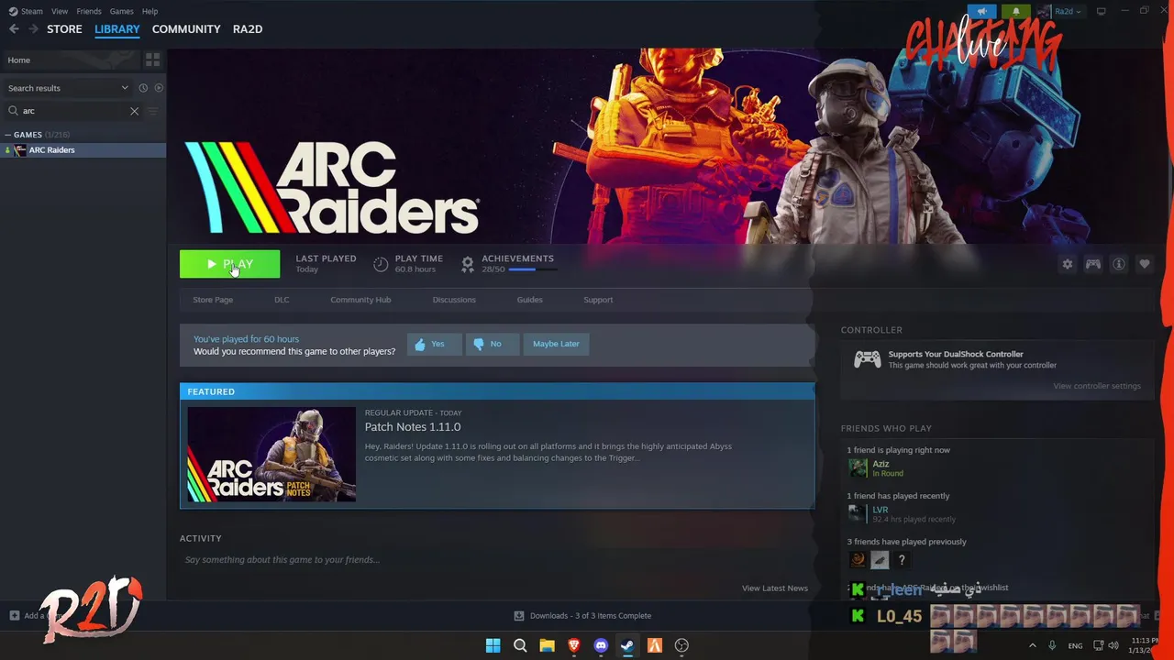Select ARC Raiders in the games list

[83, 149]
